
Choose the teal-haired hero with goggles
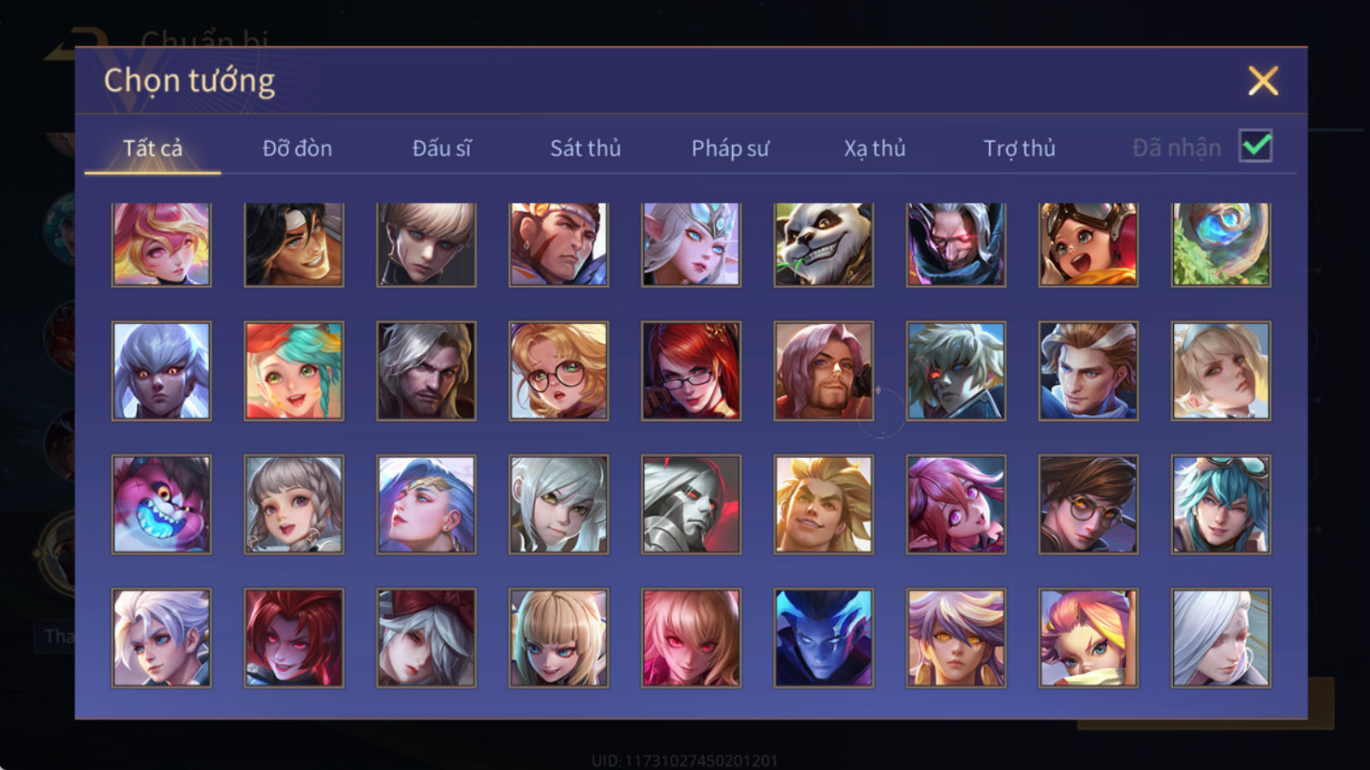point(1221,504)
